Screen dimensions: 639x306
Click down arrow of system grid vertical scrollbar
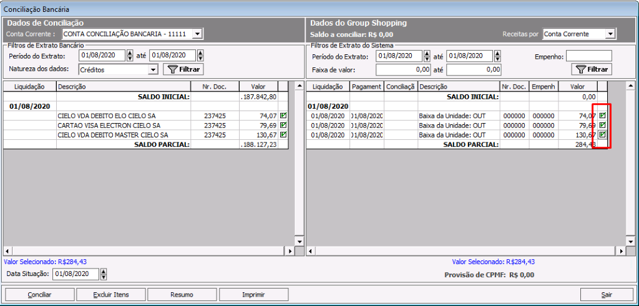(630, 242)
